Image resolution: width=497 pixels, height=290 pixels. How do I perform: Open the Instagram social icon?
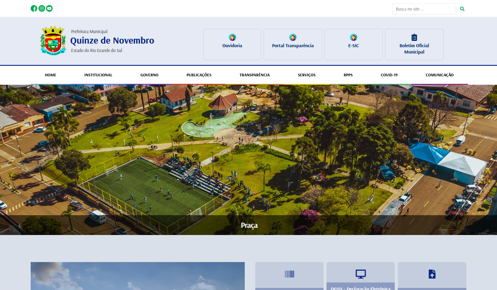tap(42, 8)
